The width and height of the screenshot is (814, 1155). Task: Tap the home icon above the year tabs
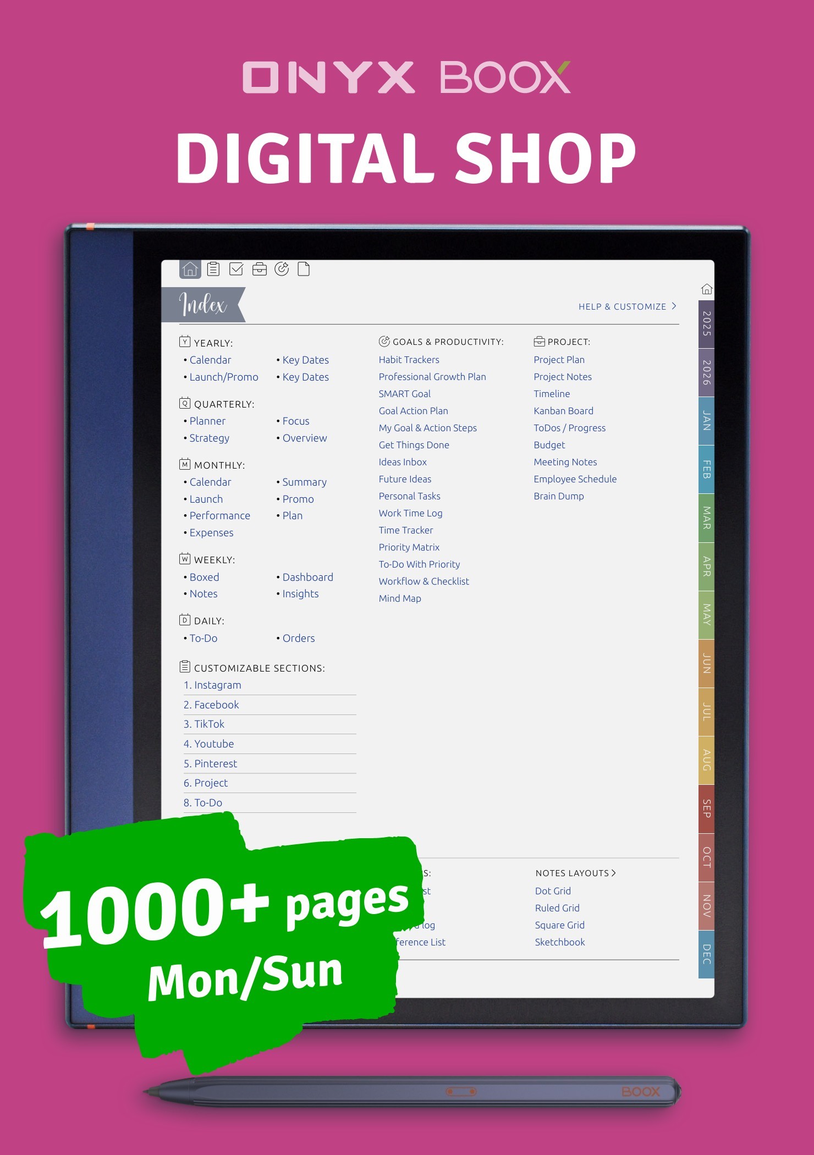[x=707, y=289]
